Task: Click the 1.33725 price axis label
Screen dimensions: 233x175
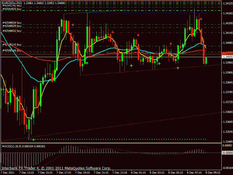Action: (x=228, y=102)
